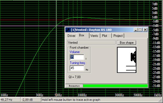
Task: Click the green progress bar
Action: [x=115, y=86]
